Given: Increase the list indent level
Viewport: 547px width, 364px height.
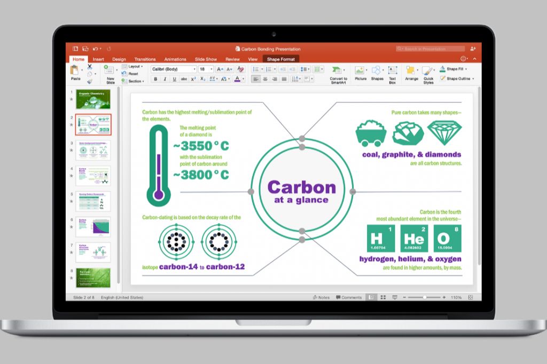Looking at the screenshot, I should pyautogui.click(x=292, y=69).
